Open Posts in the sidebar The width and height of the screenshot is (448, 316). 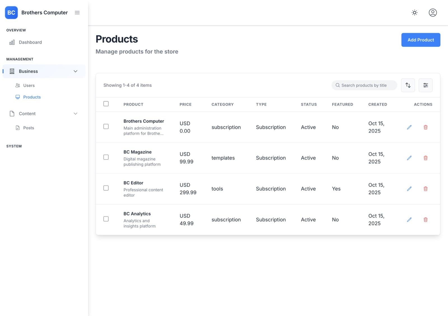(x=29, y=128)
